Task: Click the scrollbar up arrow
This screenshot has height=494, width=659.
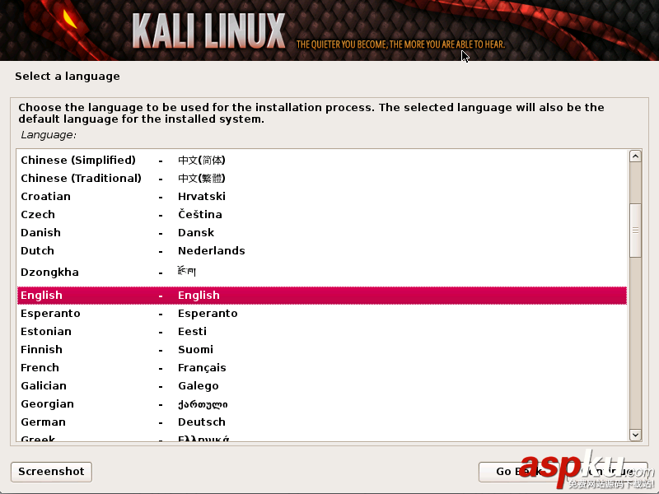Action: 635,156
